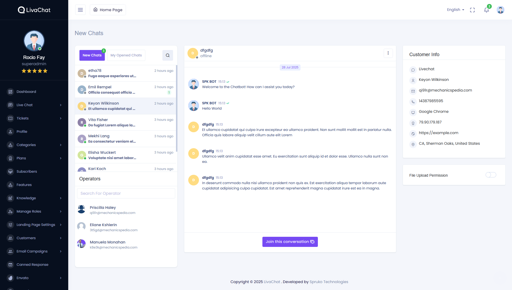Click the Join this conversation button
The height and width of the screenshot is (290, 512).
pos(290,242)
